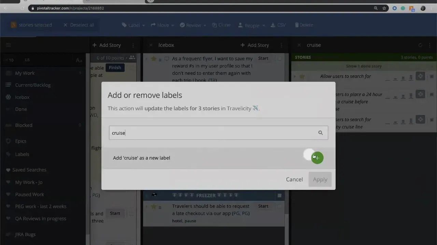Click Deselect all in the toolbar

tap(79, 25)
